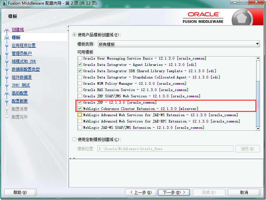This screenshot has width=266, height=200.
Task: Click template list scroll down arrow
Action: coord(258,128)
